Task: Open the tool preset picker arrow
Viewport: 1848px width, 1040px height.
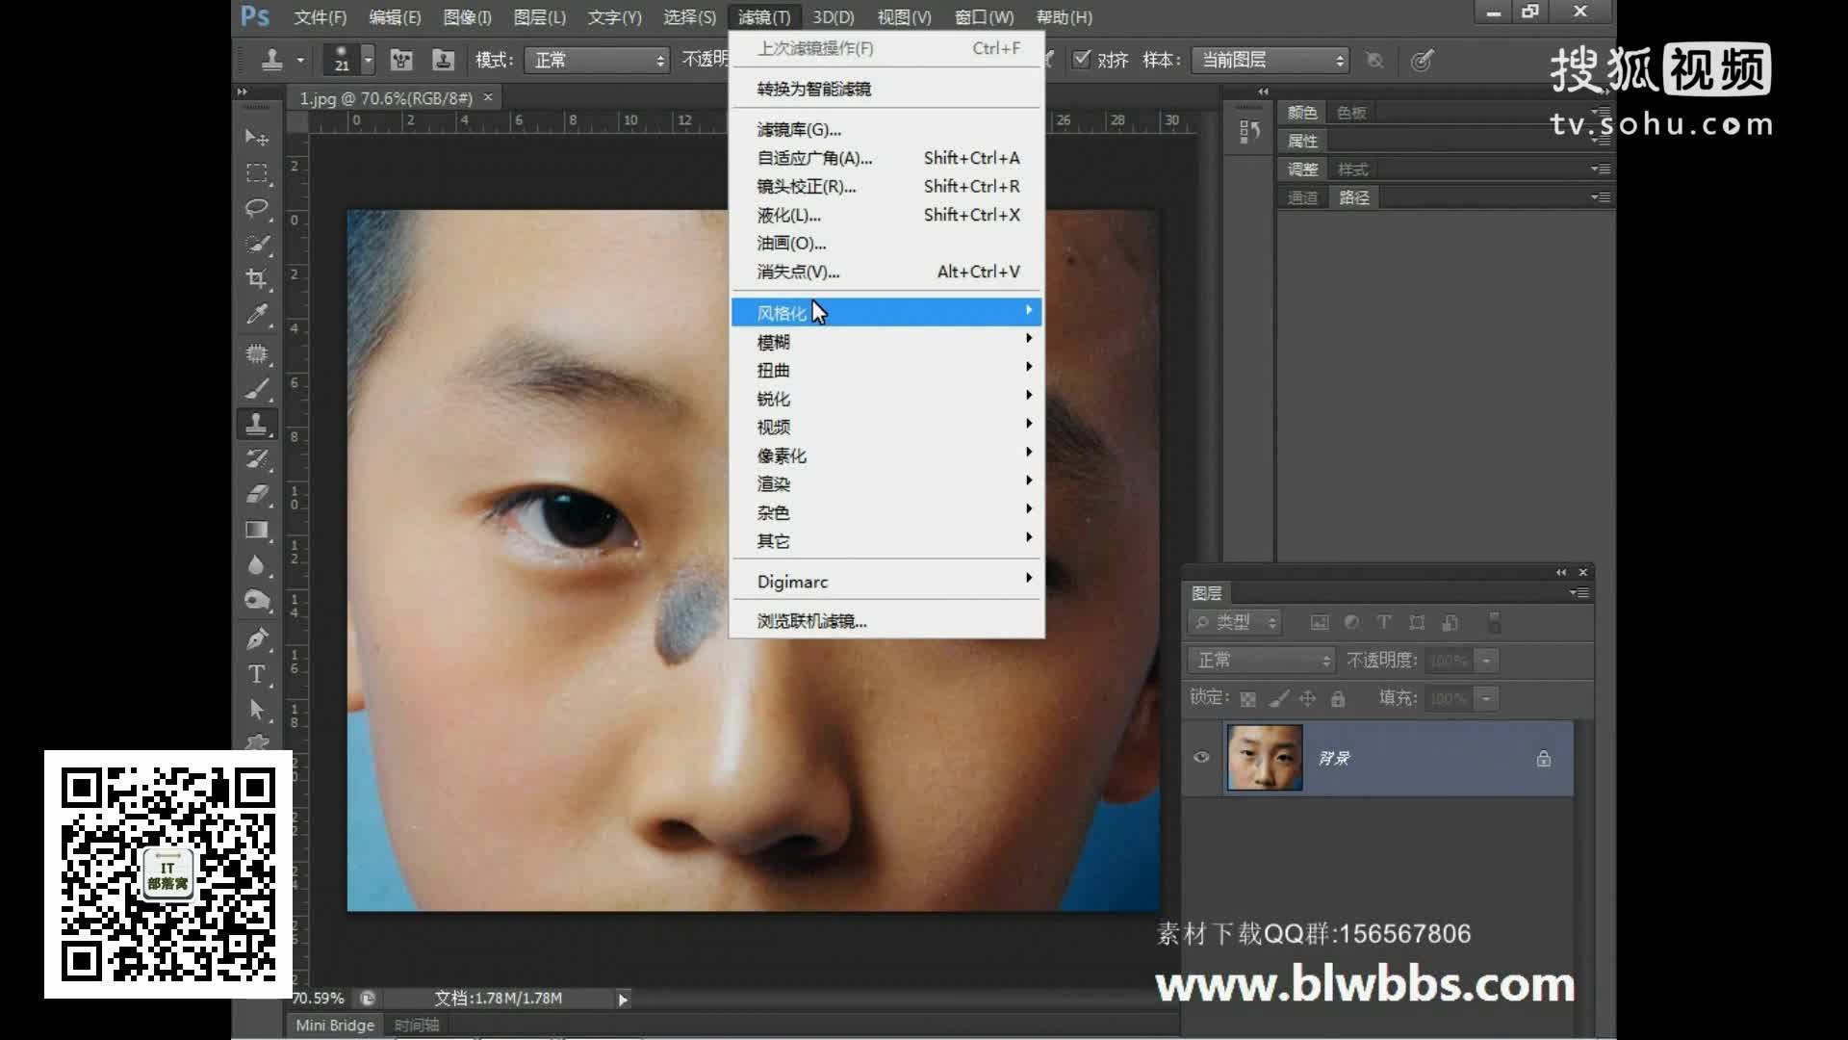Action: pos(300,61)
